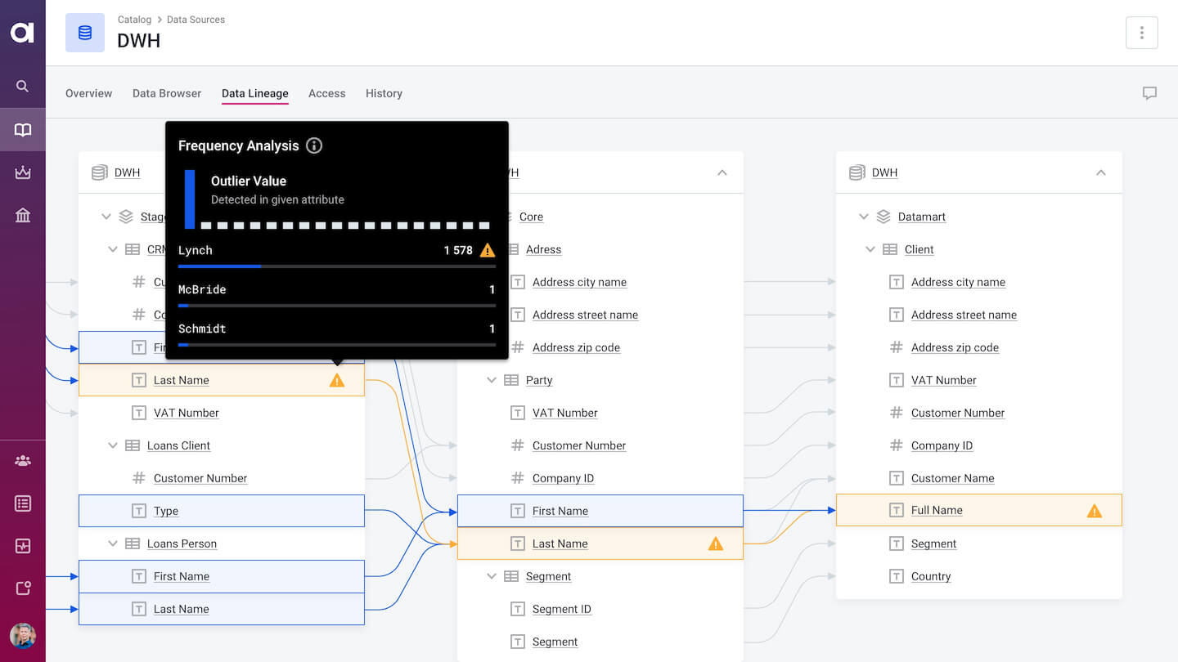
Task: Click the Catalog breadcrumb link
Action: (x=134, y=19)
